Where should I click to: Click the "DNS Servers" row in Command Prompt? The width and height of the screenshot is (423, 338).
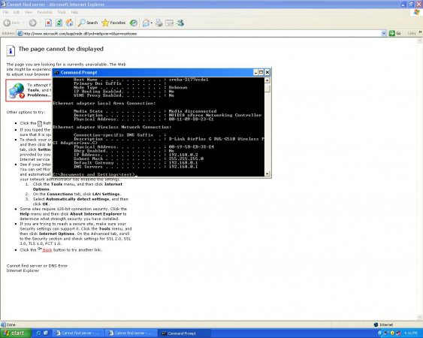(136, 167)
